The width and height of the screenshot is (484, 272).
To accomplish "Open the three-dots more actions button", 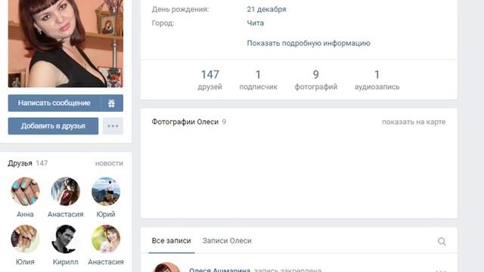I will (113, 126).
